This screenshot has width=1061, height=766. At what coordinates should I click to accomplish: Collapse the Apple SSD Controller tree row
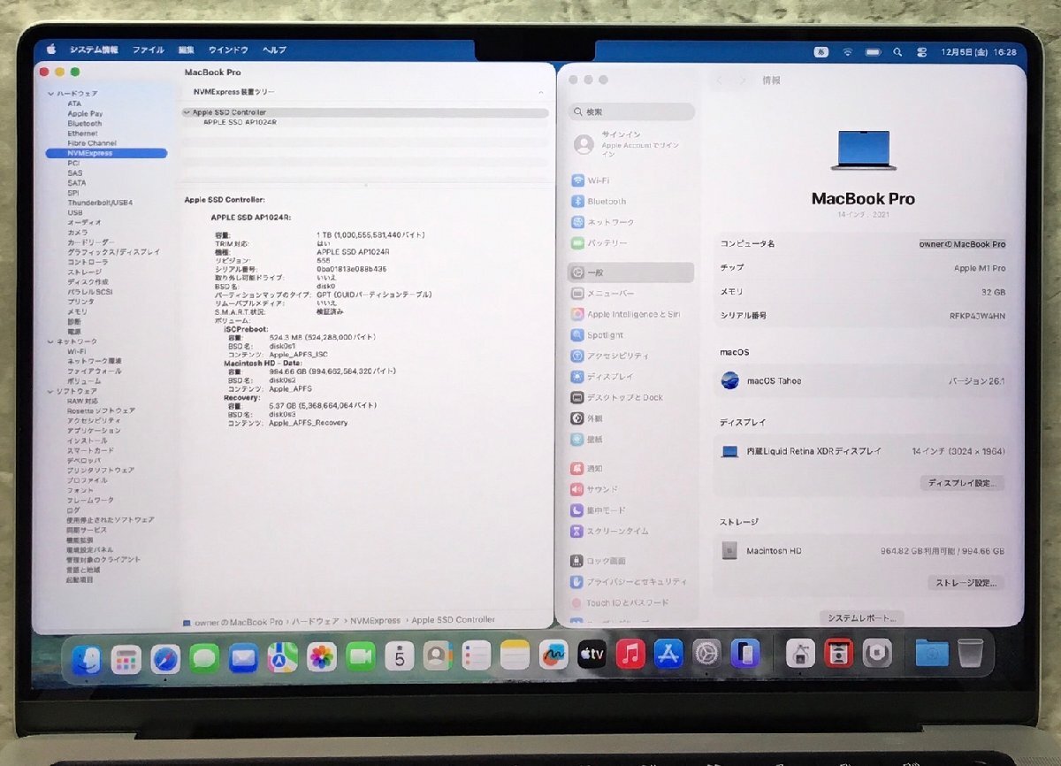coord(187,112)
